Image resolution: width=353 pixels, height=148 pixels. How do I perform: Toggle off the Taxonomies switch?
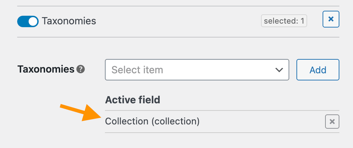tap(28, 21)
